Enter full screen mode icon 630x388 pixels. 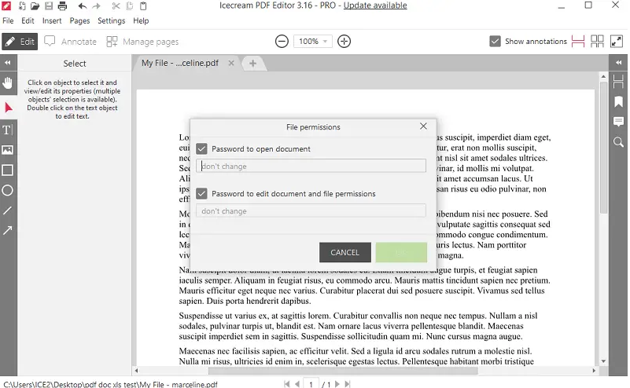point(617,42)
